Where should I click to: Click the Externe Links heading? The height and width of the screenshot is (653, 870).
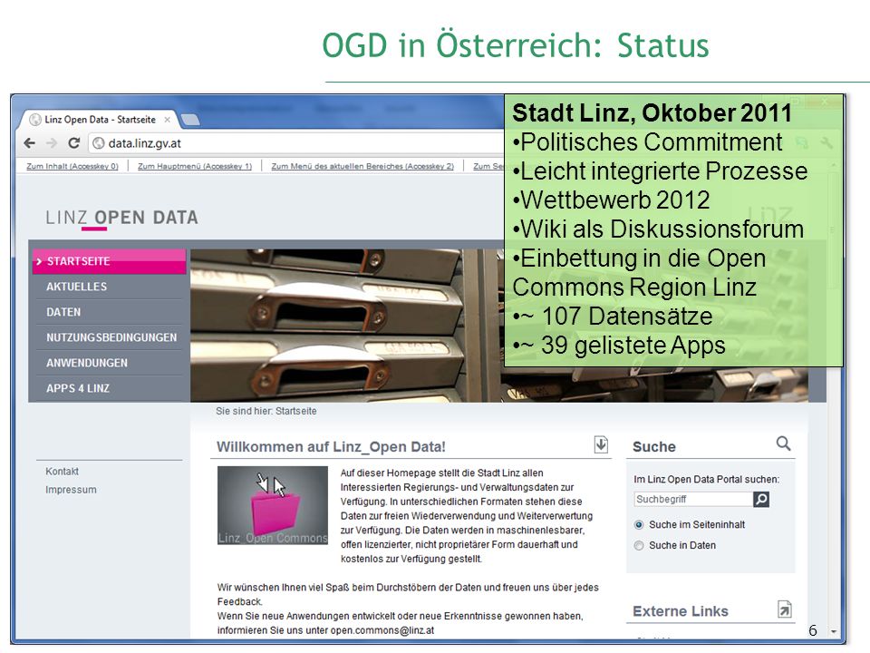pos(681,611)
